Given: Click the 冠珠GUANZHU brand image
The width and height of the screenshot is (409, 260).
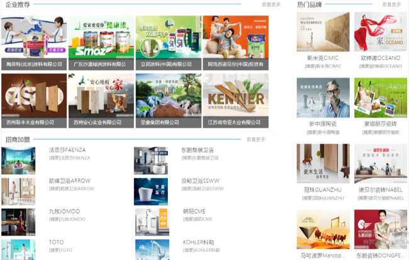Looking at the screenshot, I should [x=323, y=164].
